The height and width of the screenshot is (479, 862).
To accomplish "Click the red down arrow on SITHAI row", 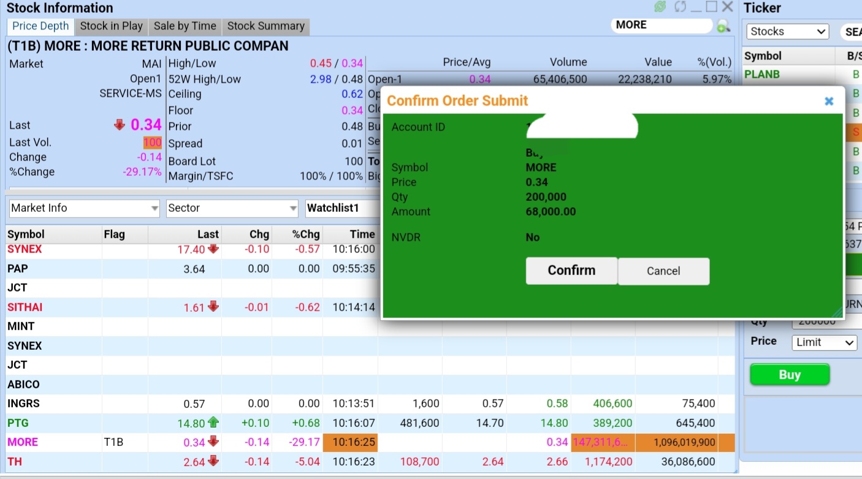I will (x=213, y=307).
